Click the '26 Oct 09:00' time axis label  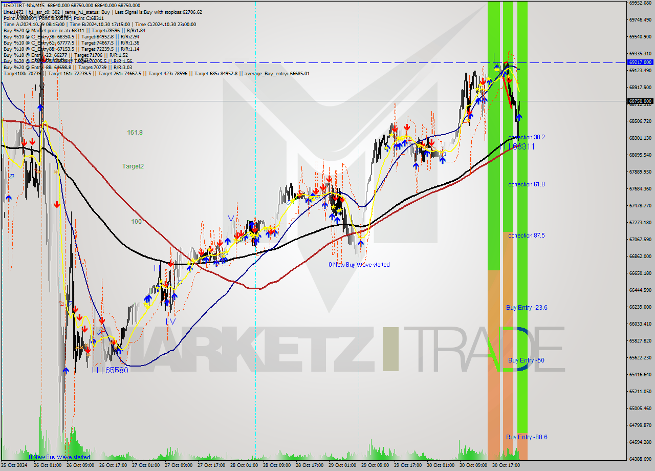point(80,465)
